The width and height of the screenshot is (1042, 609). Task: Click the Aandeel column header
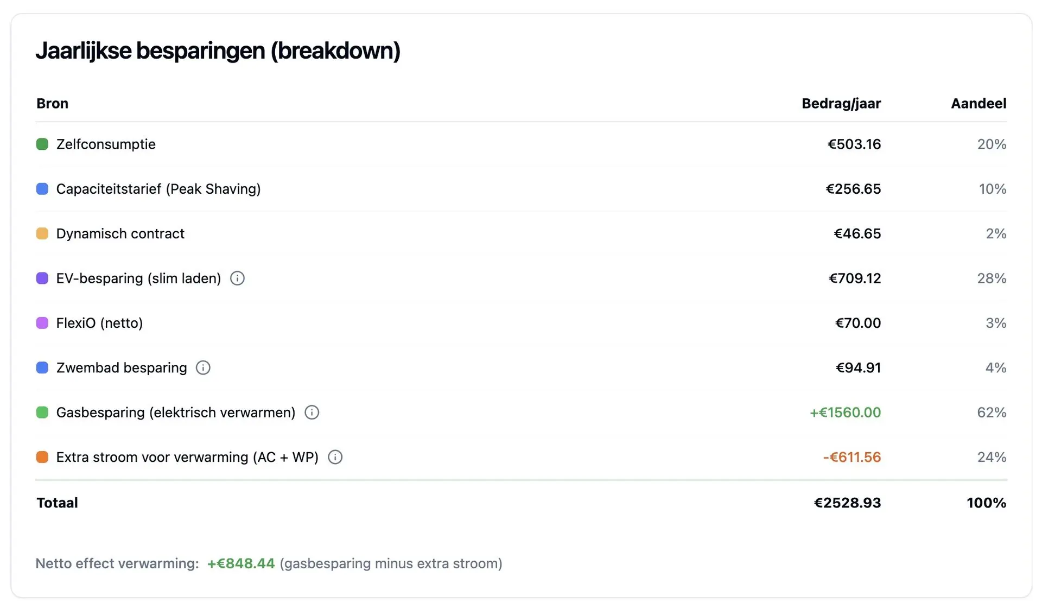pyautogui.click(x=978, y=104)
